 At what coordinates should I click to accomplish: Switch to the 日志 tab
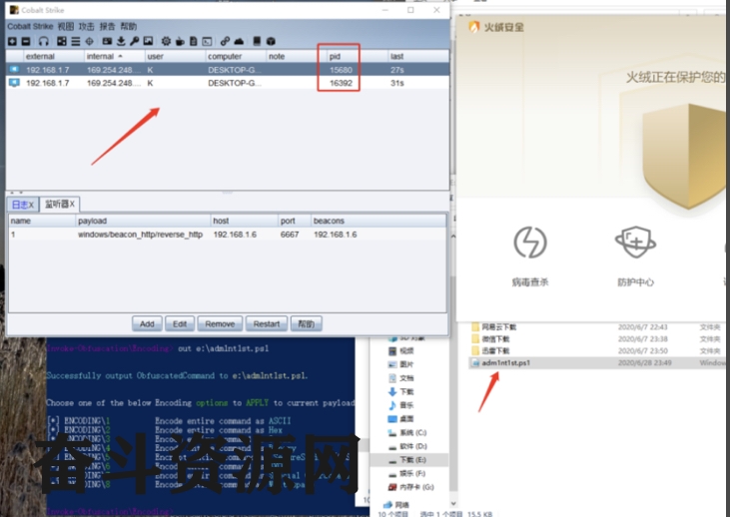point(22,204)
